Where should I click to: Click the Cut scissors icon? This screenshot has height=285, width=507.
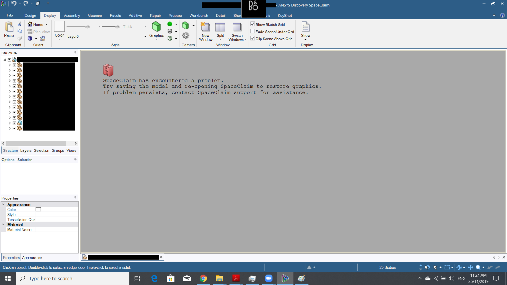pyautogui.click(x=19, y=24)
